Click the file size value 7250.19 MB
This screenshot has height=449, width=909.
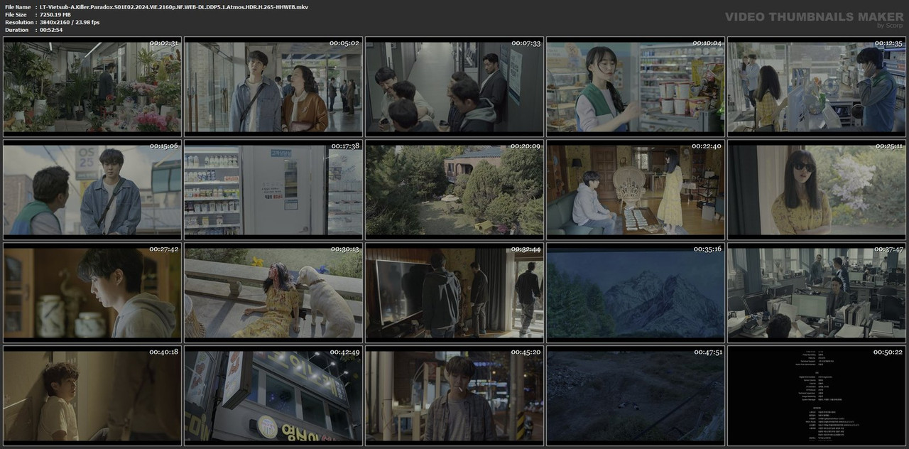point(55,15)
